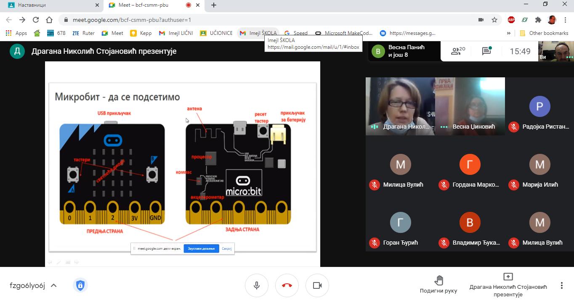The height and width of the screenshot is (301, 574).
Task: Open Meet more options three dots
Action: [x=561, y=285]
